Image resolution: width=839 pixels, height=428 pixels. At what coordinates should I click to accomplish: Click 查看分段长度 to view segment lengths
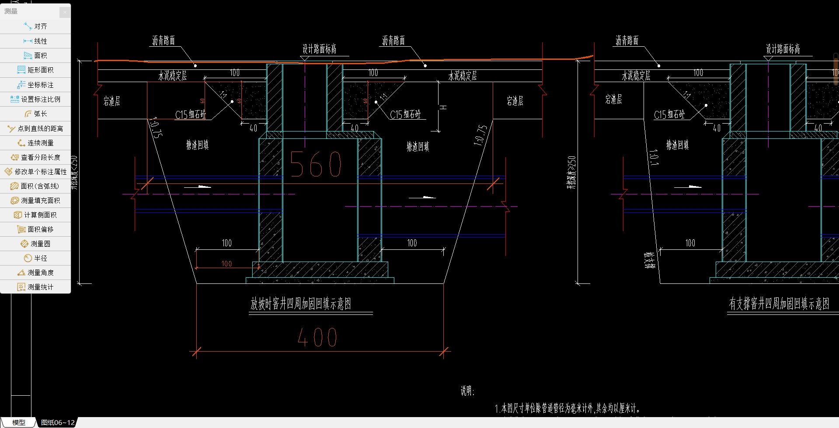(35, 157)
